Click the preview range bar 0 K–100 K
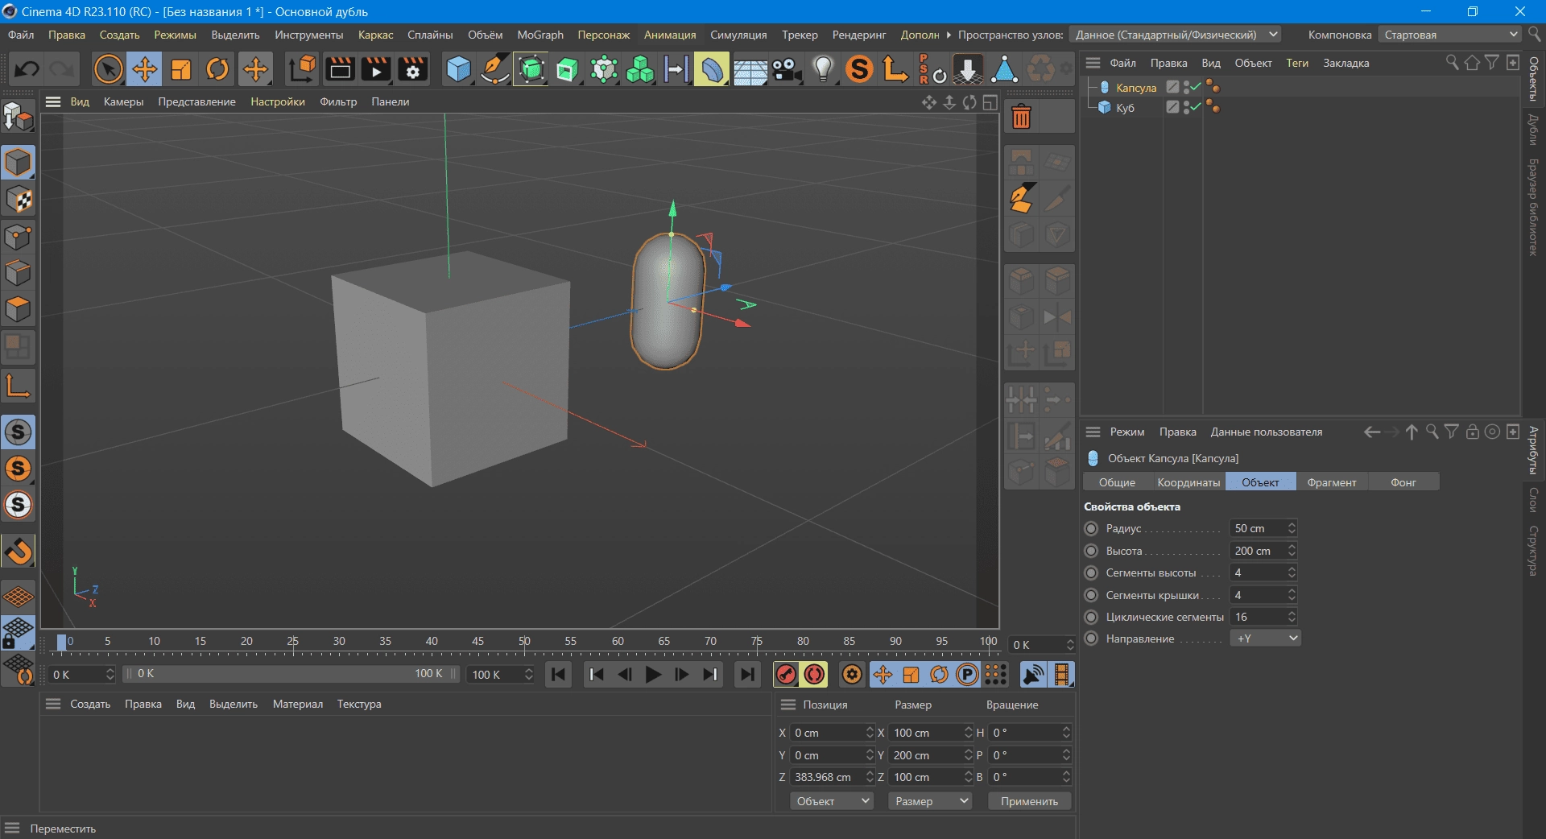This screenshot has width=1546, height=839. (290, 674)
